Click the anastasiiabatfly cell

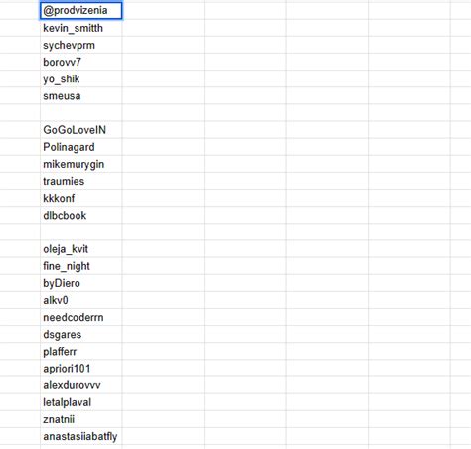(81, 436)
